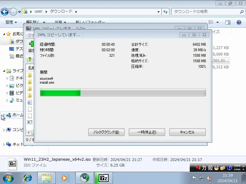Click the Explorer back arrow button
The width and height of the screenshot is (246, 184).
[x=5, y=12]
